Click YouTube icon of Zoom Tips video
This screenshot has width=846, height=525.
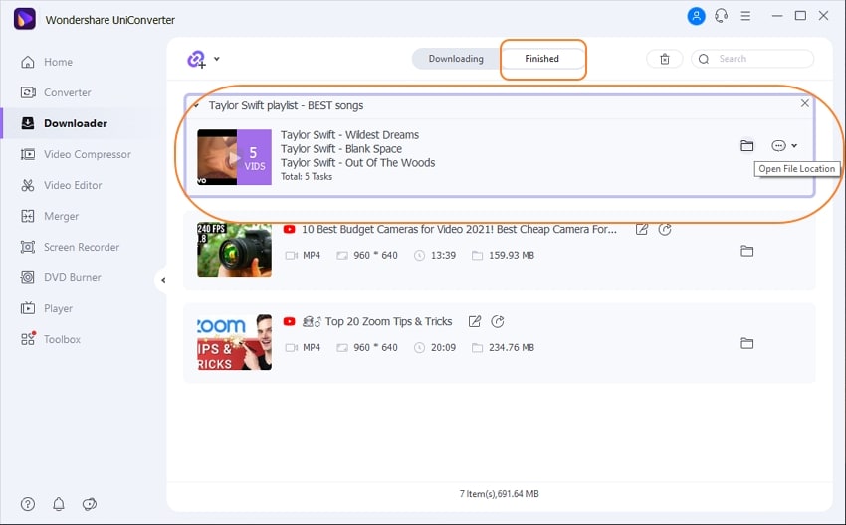tap(290, 321)
